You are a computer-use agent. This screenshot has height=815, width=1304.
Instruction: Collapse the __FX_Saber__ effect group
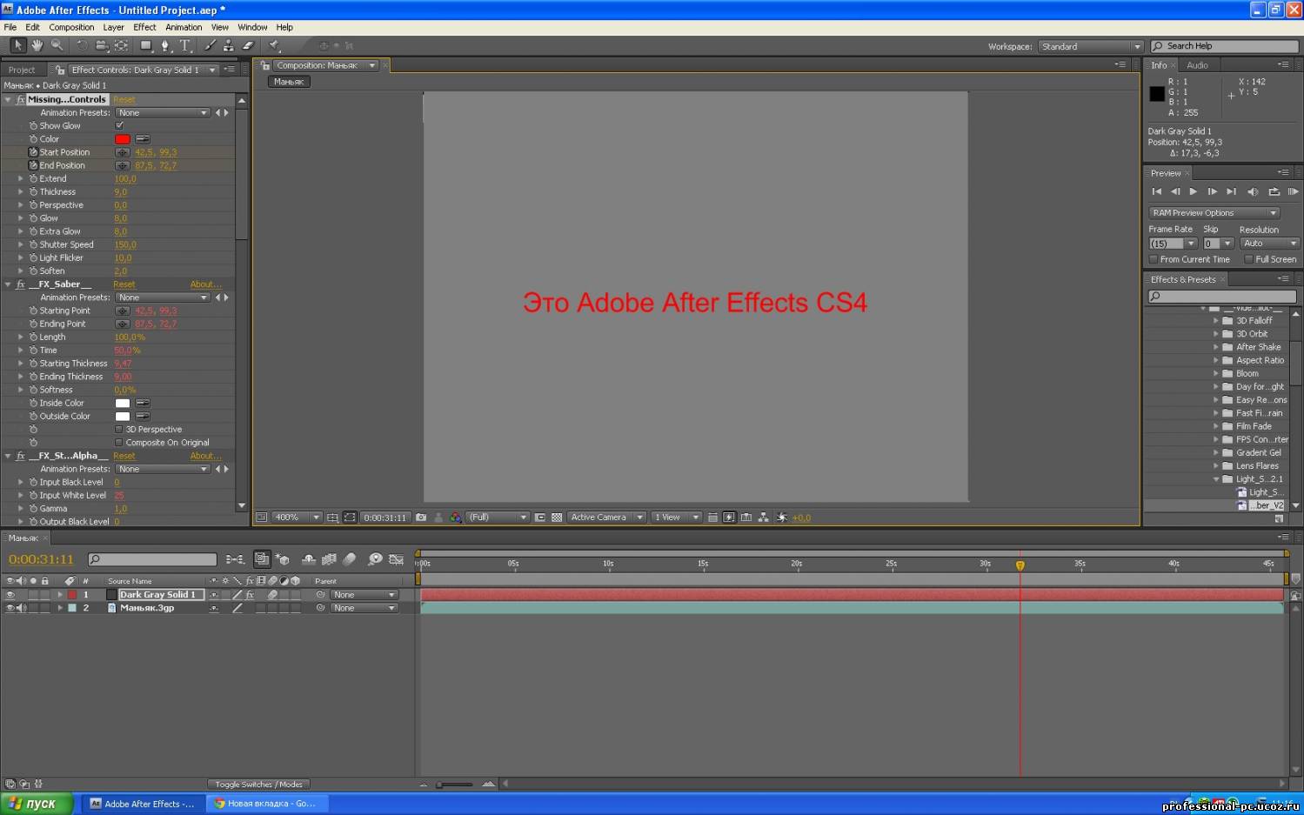pos(8,284)
